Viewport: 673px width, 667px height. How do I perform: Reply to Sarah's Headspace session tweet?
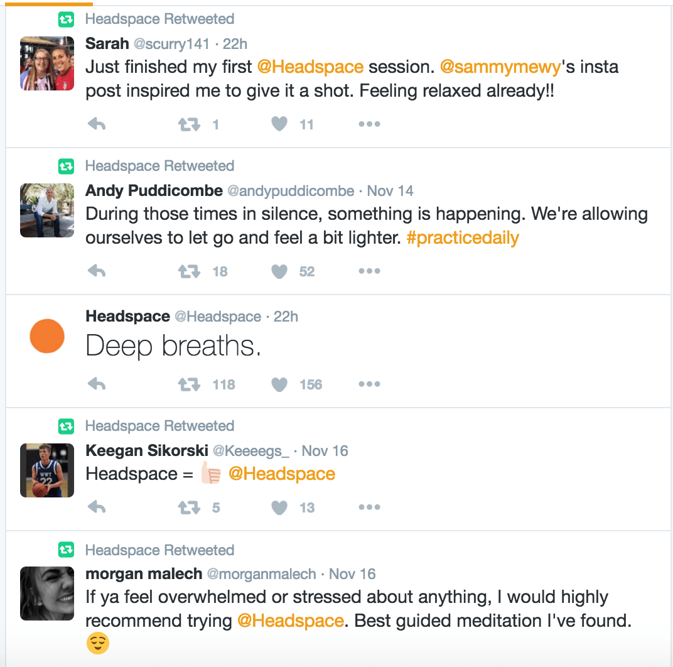pos(96,124)
